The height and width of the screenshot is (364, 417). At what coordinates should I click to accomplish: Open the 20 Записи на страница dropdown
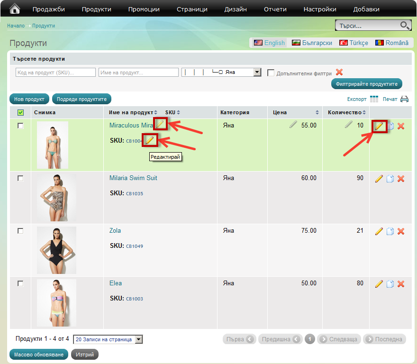[x=138, y=339]
